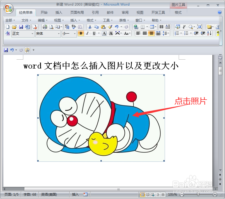
Task: Expand the Insert Table dropdown arrow
Action: (x=156, y=27)
